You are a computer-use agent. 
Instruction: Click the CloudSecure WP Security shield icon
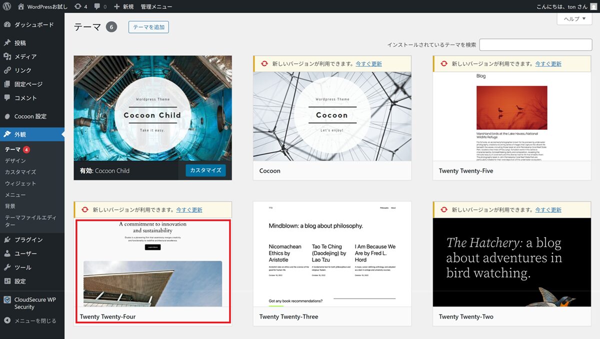(x=7, y=300)
